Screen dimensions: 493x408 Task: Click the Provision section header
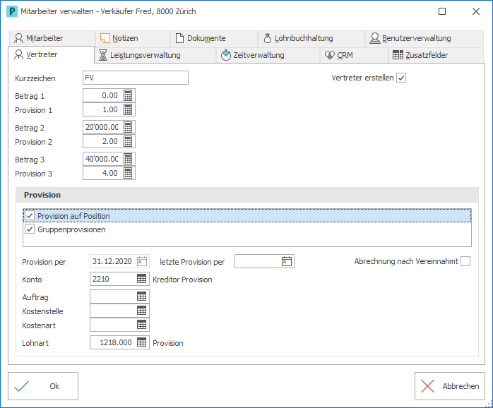pyautogui.click(x=247, y=195)
